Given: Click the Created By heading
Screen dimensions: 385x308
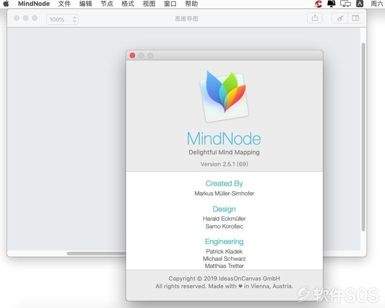Looking at the screenshot, I should click(224, 183).
